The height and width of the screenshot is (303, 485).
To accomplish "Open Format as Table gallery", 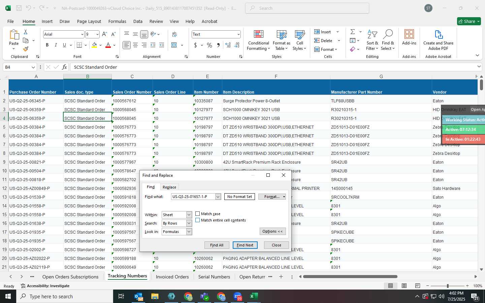I will point(282,40).
